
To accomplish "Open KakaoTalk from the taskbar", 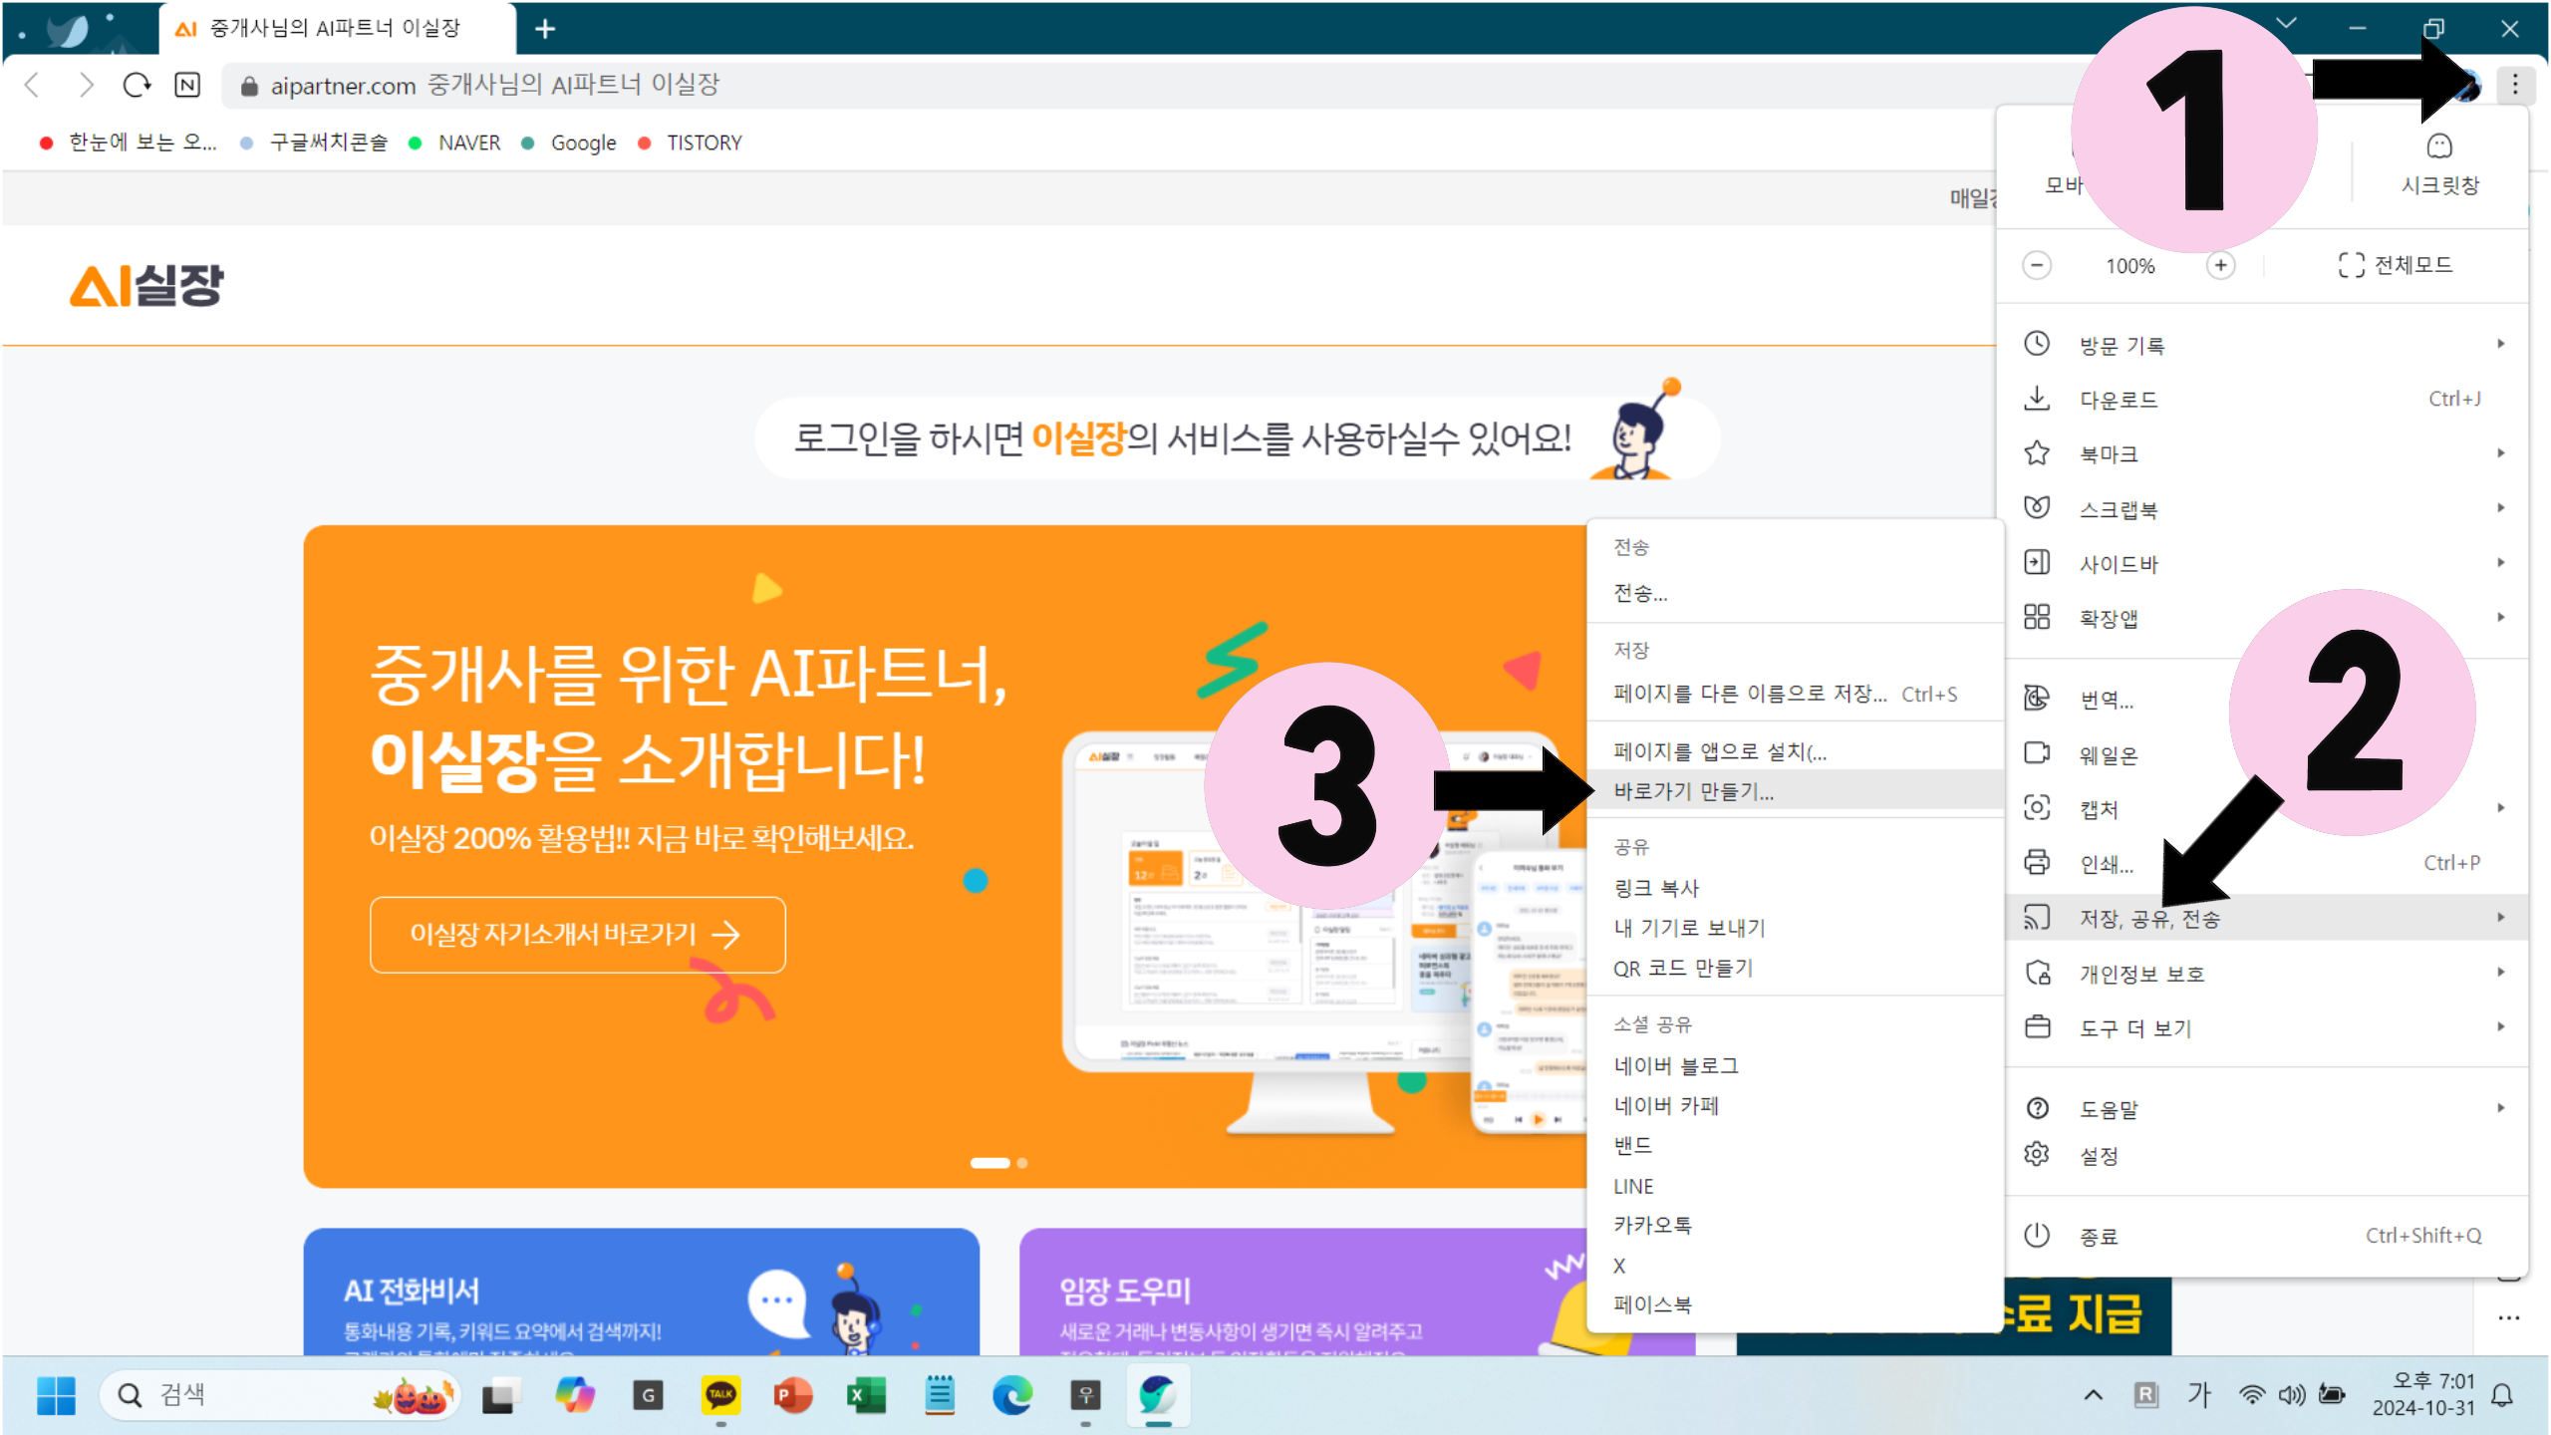I will (x=720, y=1395).
